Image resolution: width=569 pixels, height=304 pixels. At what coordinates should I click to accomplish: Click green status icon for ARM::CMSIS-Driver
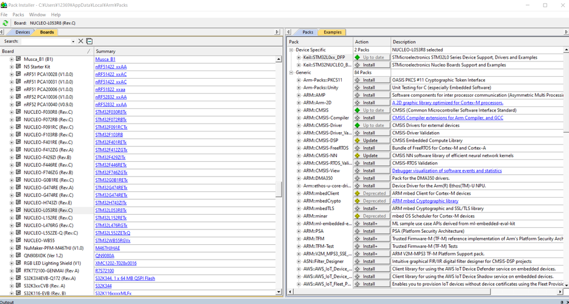click(357, 125)
